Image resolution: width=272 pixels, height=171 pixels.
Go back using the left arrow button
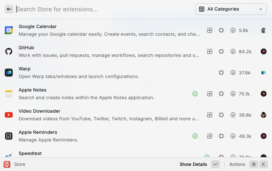pyautogui.click(x=9, y=9)
